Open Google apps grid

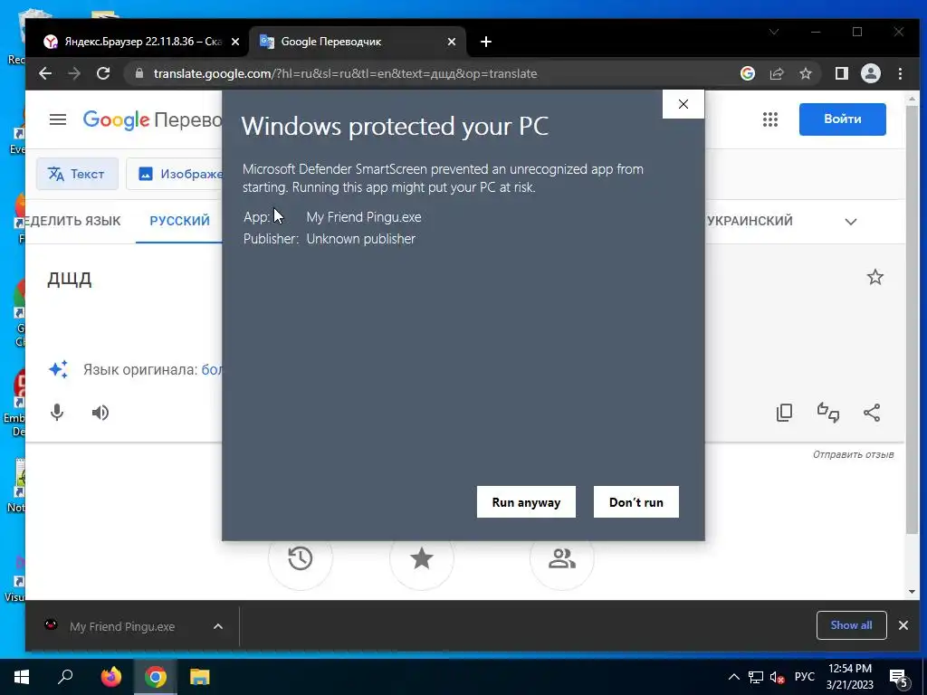(x=769, y=119)
